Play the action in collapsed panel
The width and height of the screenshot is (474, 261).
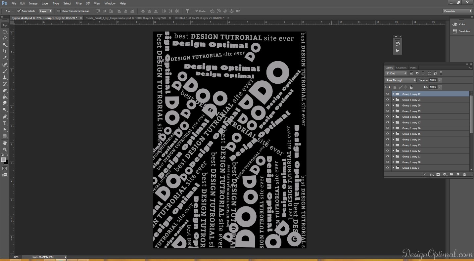tap(398, 51)
